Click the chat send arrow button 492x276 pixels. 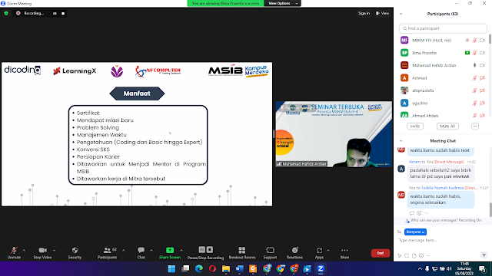[484, 255]
